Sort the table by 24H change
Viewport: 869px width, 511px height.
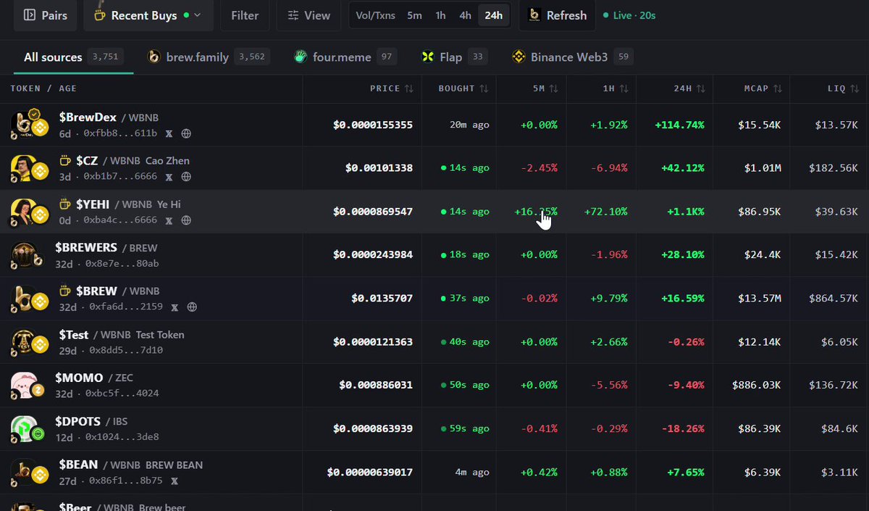(x=689, y=88)
